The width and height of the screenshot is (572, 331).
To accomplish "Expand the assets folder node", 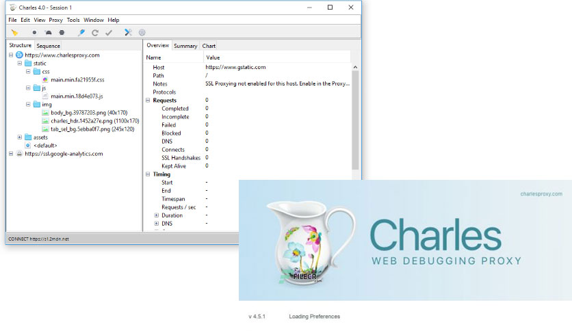I will (x=20, y=137).
